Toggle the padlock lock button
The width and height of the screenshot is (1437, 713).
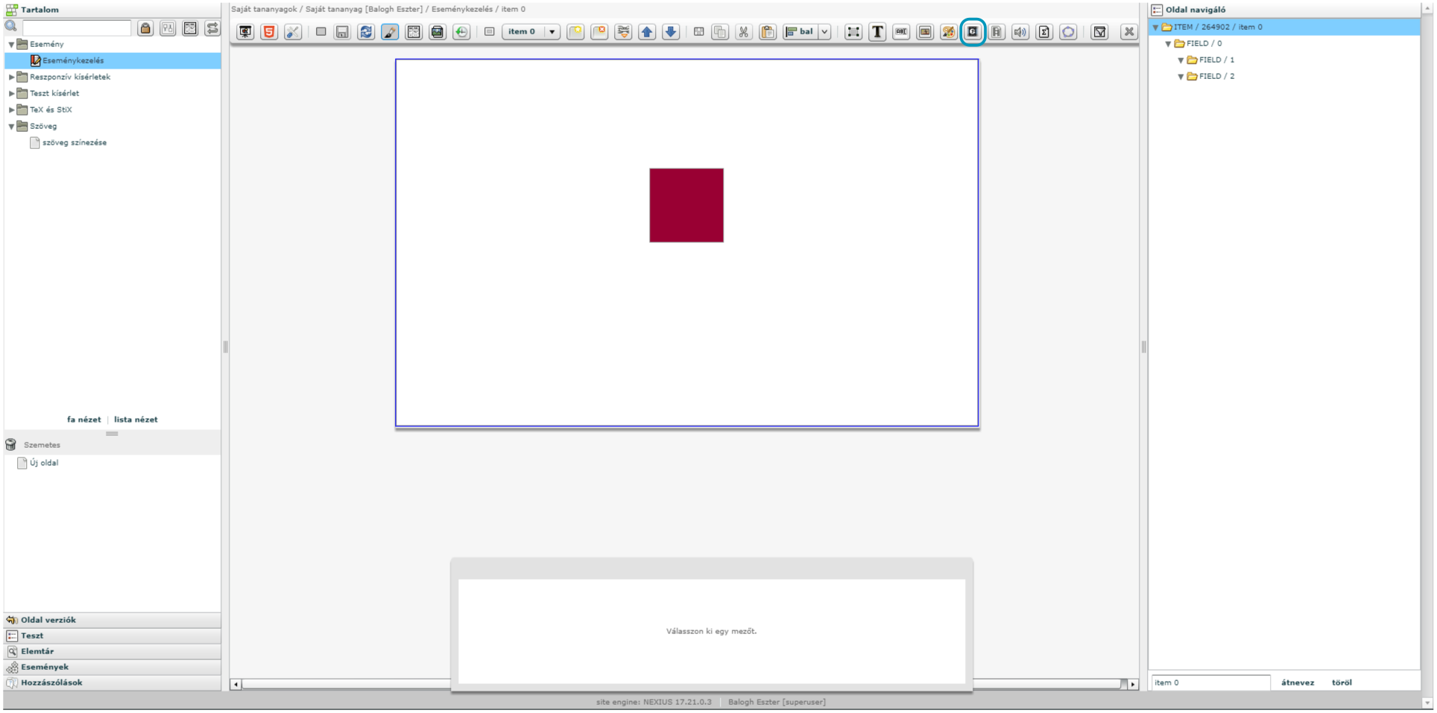pyautogui.click(x=145, y=28)
